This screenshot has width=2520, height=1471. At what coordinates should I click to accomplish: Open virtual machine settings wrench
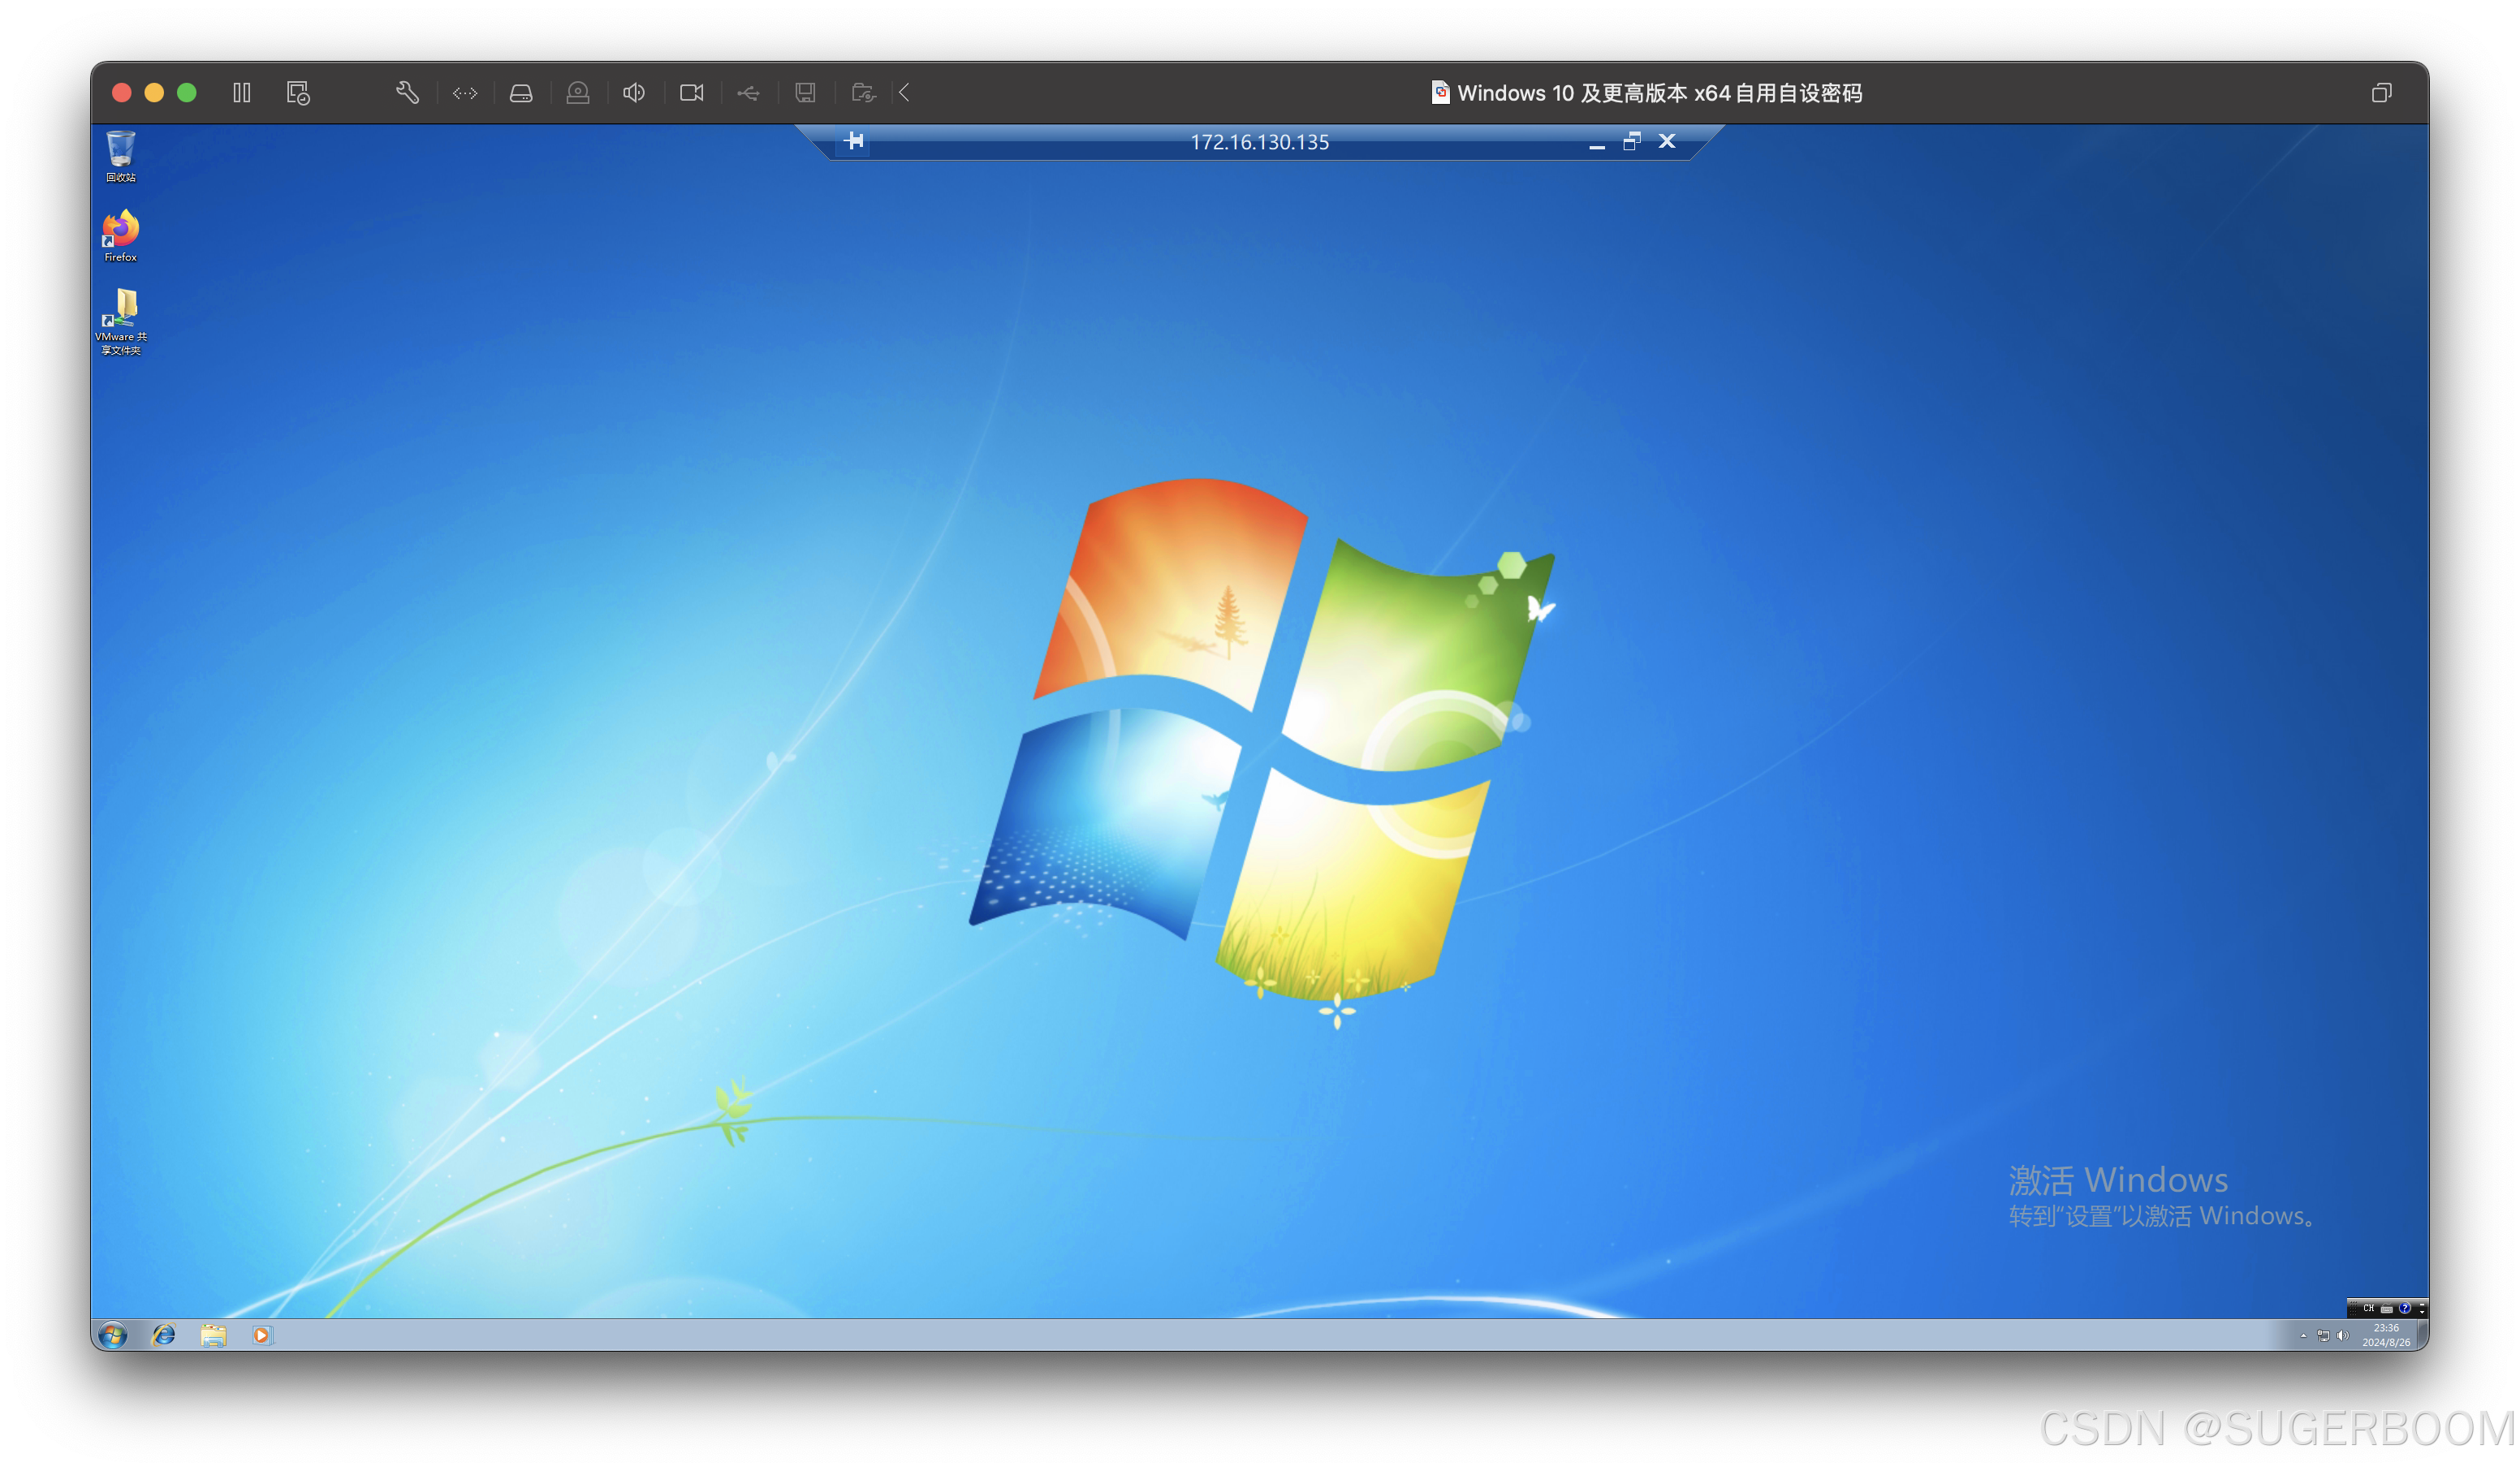tap(407, 93)
